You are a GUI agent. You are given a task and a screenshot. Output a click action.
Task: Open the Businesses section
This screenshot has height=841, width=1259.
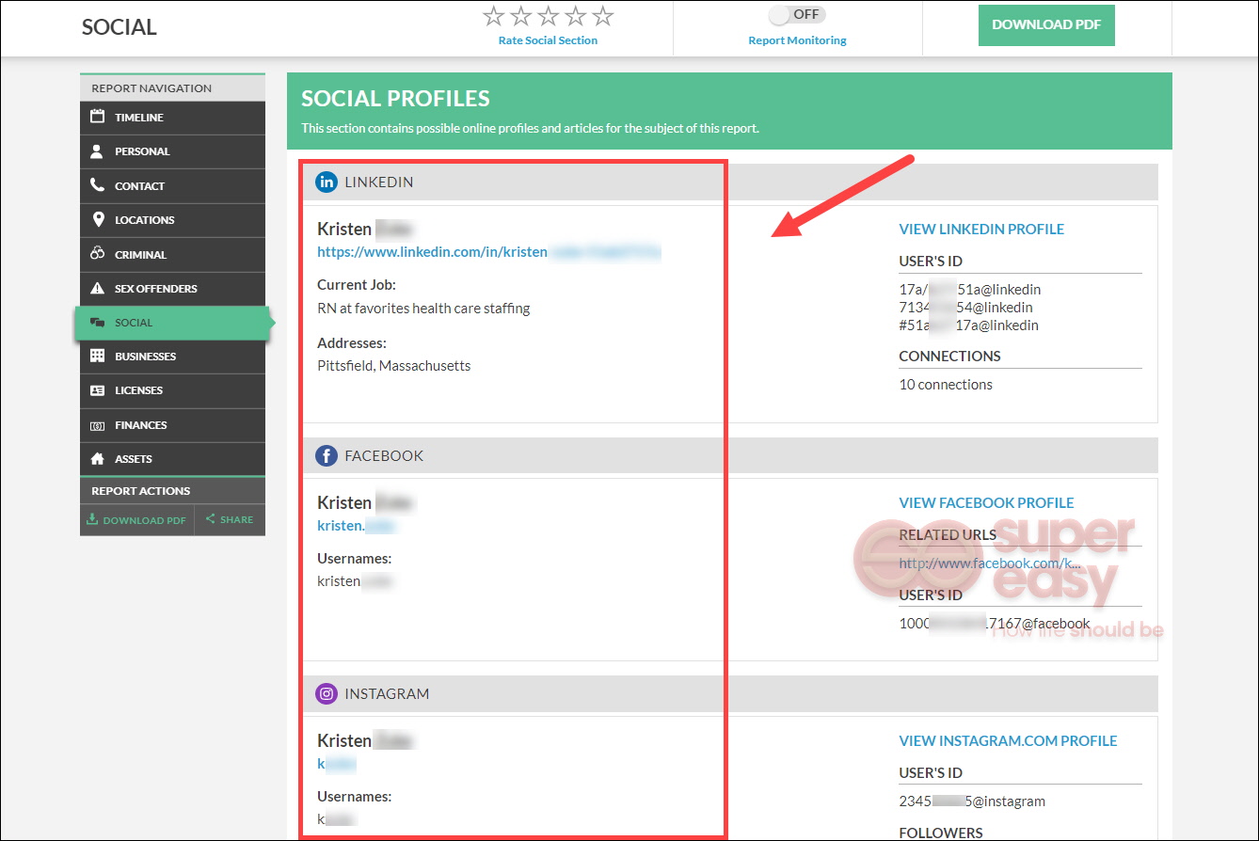click(172, 357)
